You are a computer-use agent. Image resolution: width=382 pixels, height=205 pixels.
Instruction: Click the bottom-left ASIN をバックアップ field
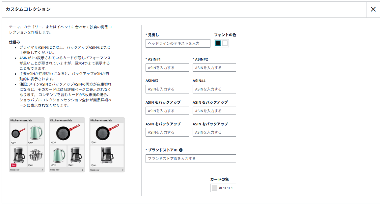(x=167, y=132)
